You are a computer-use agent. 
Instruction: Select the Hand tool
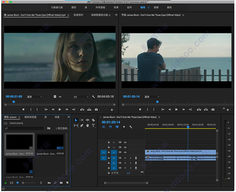(87, 126)
